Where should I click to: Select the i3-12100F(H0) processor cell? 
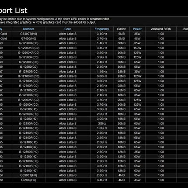(28, 166)
